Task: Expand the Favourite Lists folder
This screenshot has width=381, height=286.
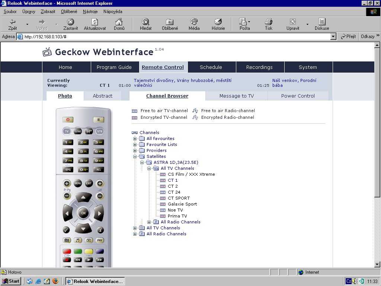Action: (x=135, y=144)
